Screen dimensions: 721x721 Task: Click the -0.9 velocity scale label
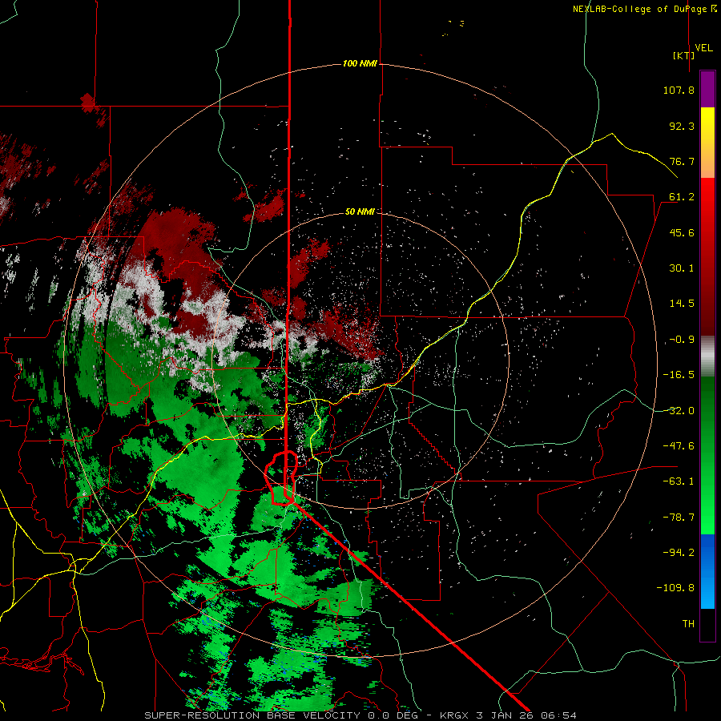click(x=682, y=340)
